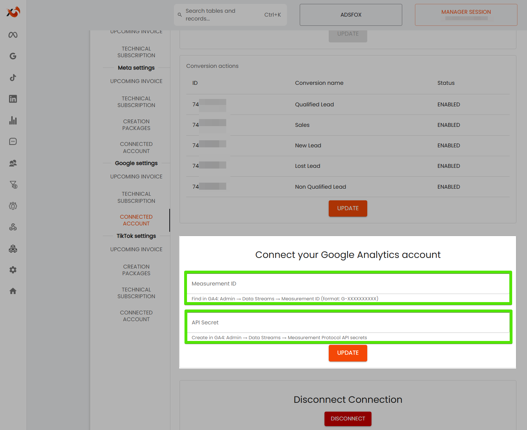The height and width of the screenshot is (430, 527).
Task: Go to home via house icon
Action: tap(13, 291)
